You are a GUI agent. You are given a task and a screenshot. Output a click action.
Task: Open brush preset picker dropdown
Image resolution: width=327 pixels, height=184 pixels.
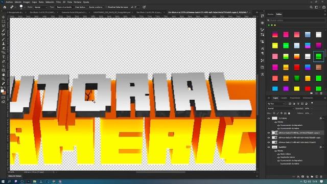(x=25, y=7)
